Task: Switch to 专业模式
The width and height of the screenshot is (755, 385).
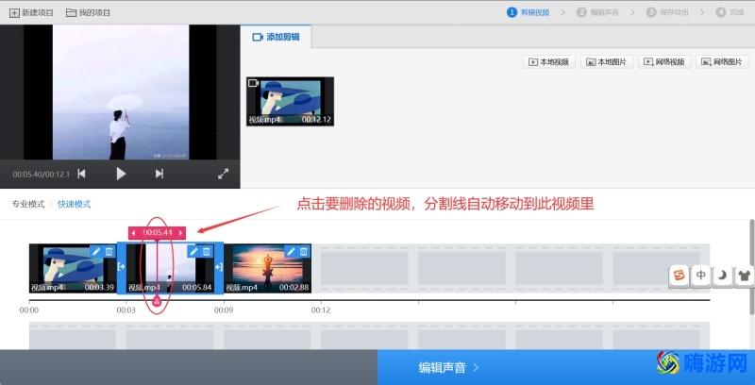Action: [x=28, y=204]
